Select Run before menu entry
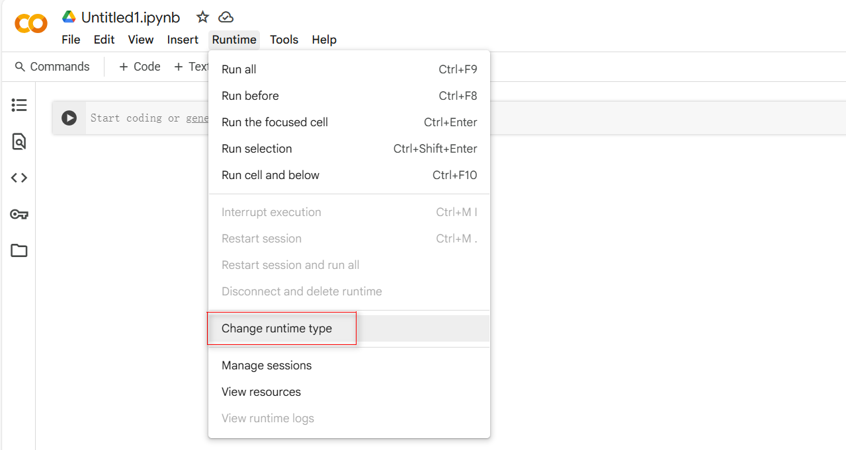This screenshot has width=846, height=450. coord(349,96)
